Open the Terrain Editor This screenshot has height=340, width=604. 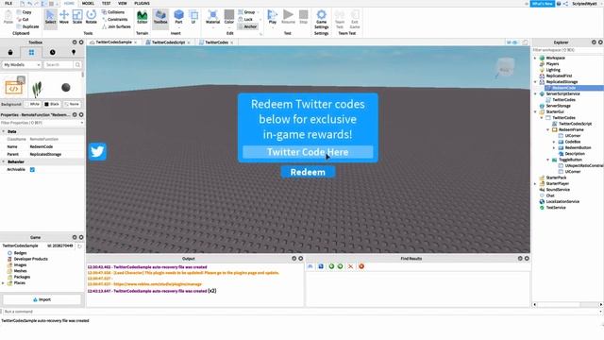pos(143,17)
